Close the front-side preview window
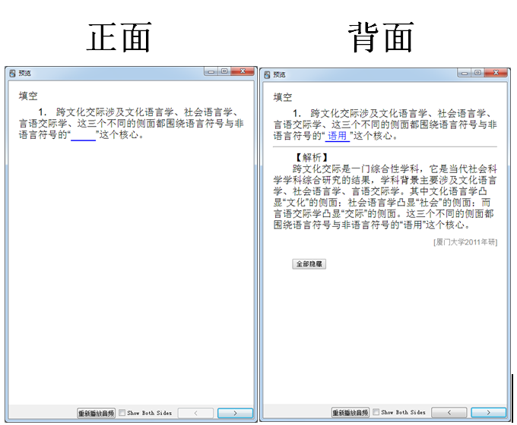 (x=243, y=71)
